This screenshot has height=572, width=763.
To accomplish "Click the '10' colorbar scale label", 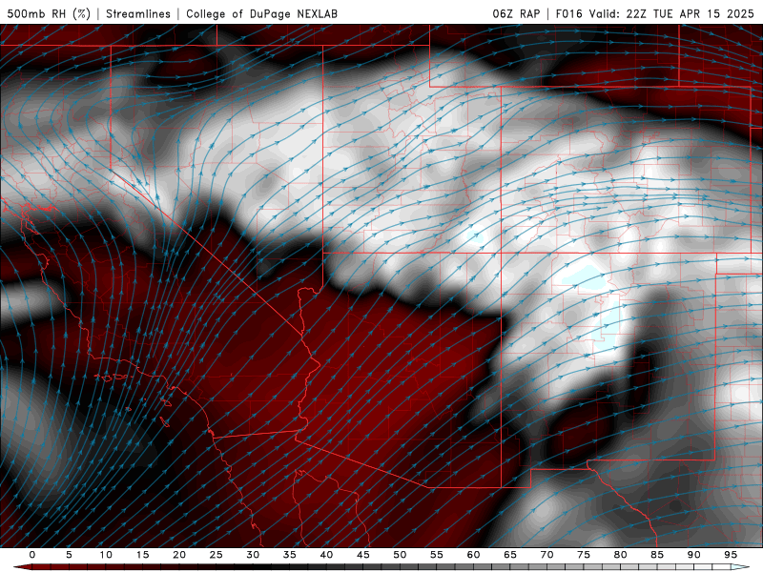I will (106, 555).
